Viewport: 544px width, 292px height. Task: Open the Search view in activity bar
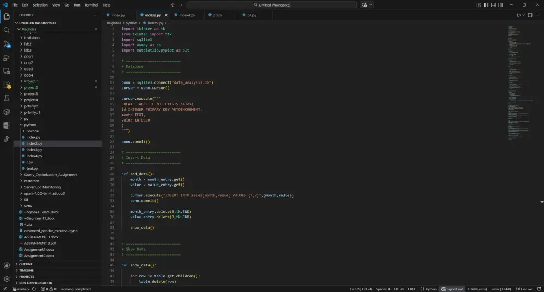pos(7,30)
